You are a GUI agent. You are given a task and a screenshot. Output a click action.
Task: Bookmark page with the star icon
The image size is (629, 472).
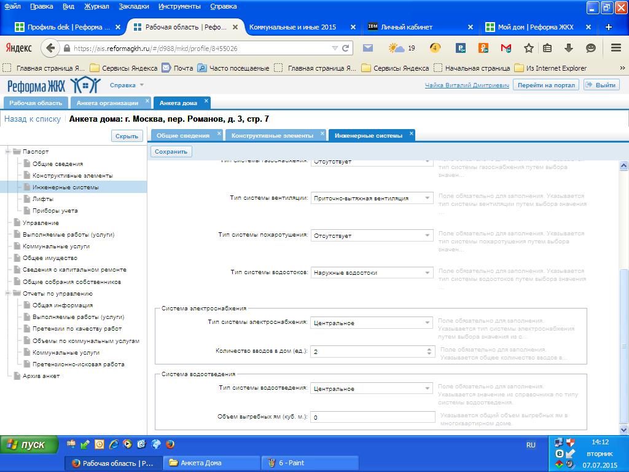tap(529, 48)
